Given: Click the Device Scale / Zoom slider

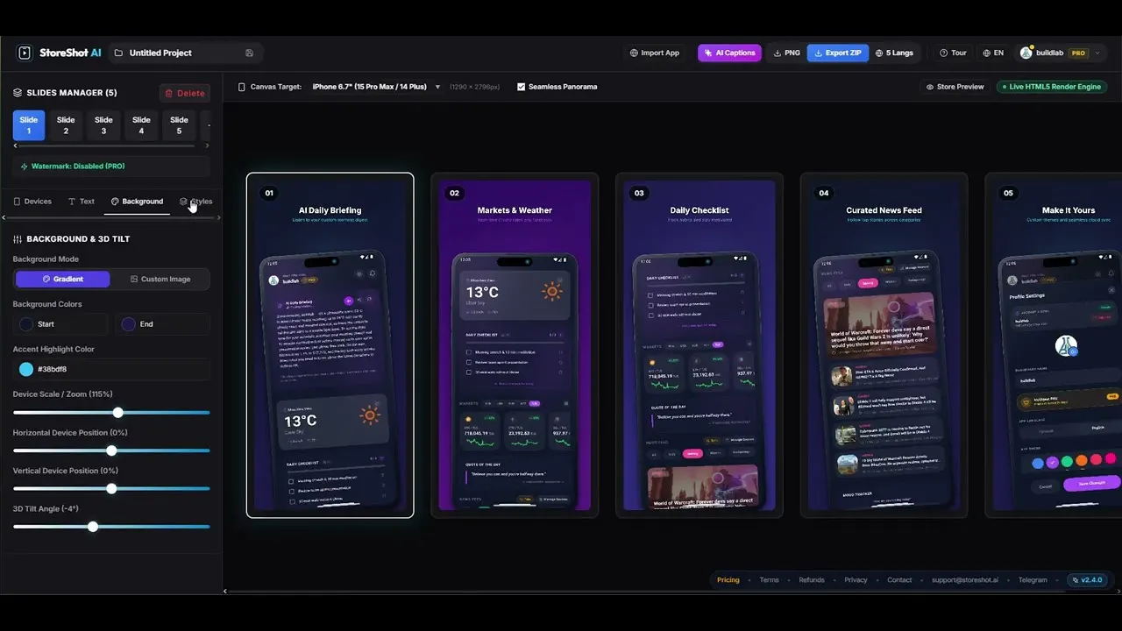Looking at the screenshot, I should 111,412.
